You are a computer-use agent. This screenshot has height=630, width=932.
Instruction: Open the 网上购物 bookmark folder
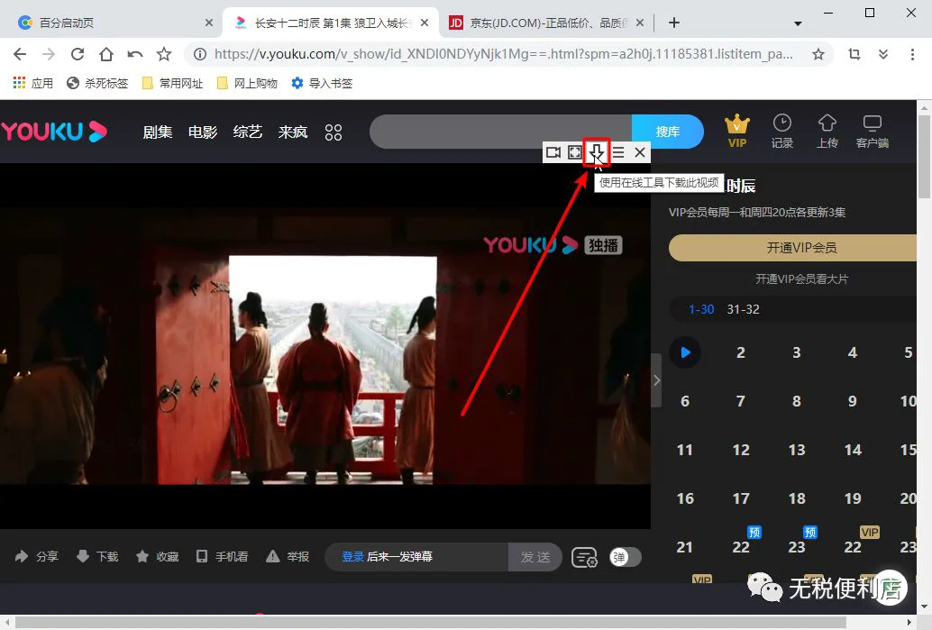point(247,83)
